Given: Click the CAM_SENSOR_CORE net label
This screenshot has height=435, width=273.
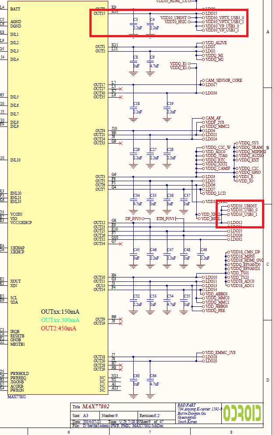Looking at the screenshot, I should click(x=223, y=81).
